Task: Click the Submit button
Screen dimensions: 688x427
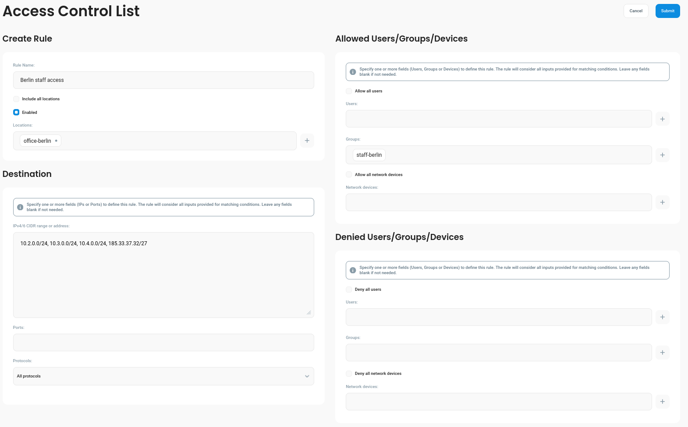Action: pos(667,11)
